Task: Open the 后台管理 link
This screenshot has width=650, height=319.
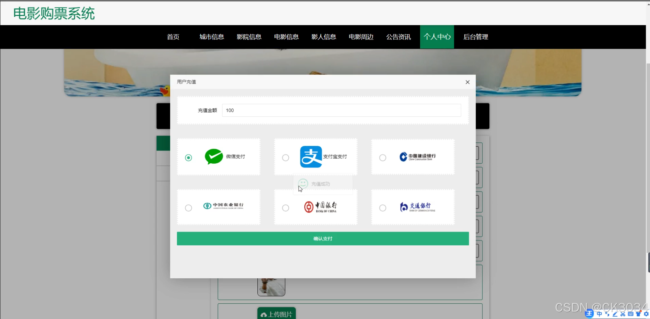Action: pos(476,37)
